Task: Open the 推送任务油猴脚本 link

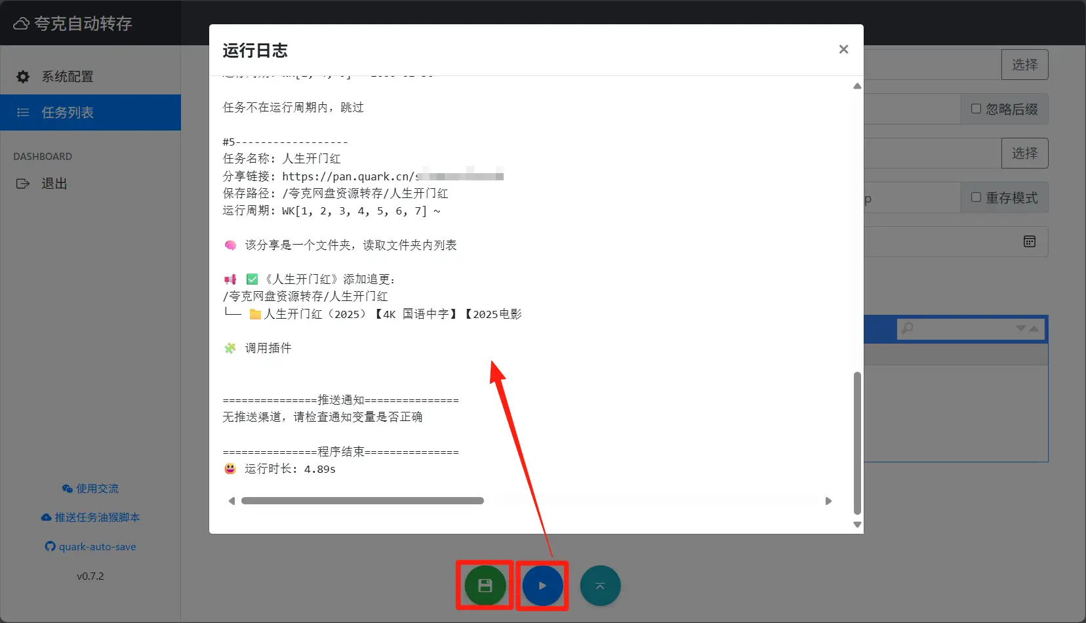Action: 90,517
